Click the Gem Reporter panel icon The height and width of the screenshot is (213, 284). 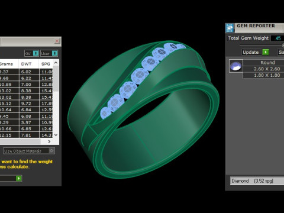[x=230, y=28]
